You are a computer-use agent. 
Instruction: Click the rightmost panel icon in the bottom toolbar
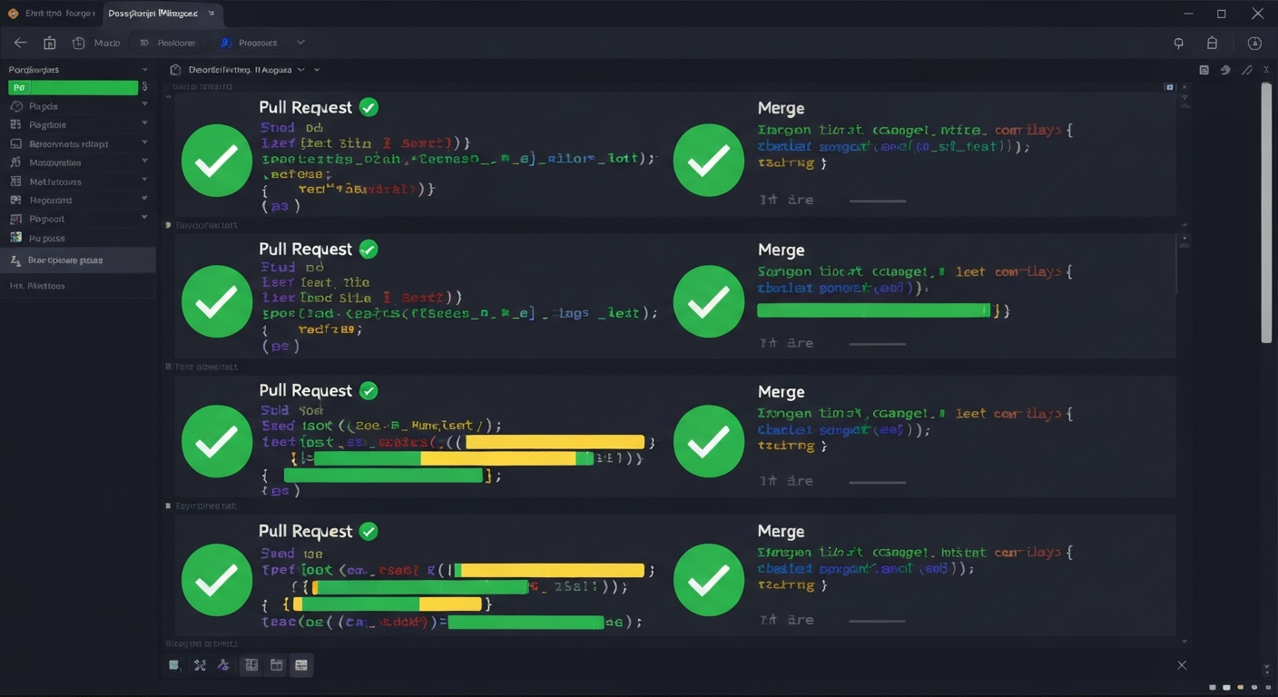click(x=301, y=665)
